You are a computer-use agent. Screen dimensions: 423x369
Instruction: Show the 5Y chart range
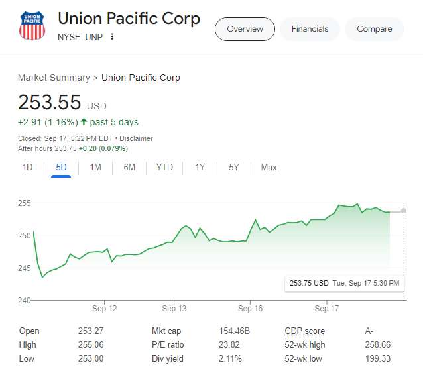tap(234, 168)
